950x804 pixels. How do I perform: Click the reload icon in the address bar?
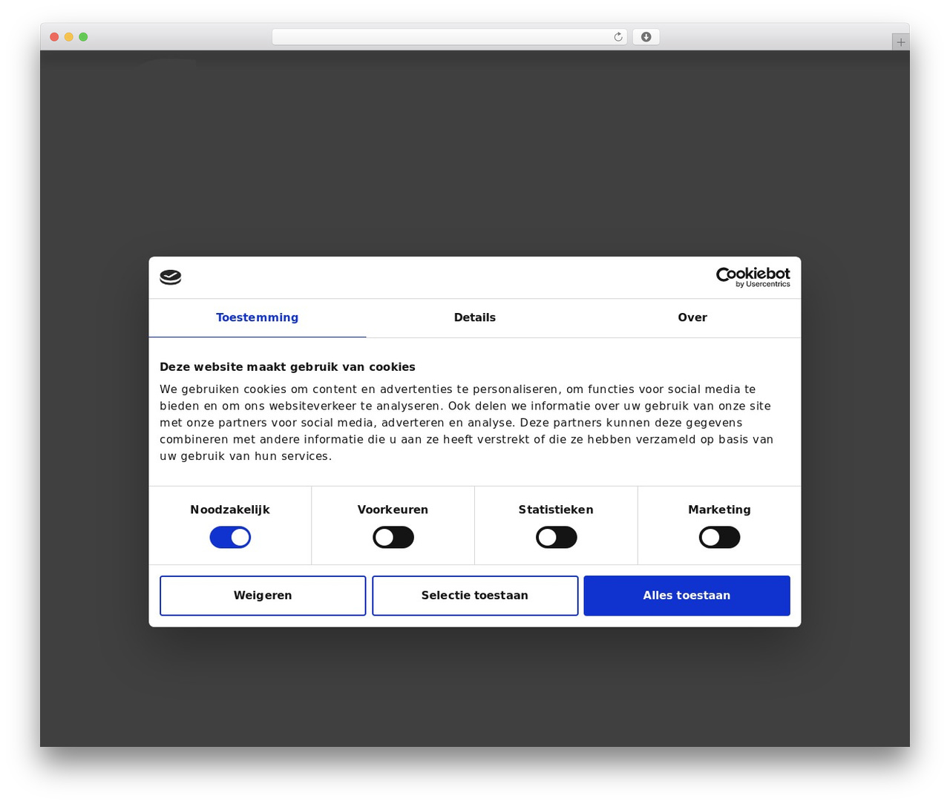618,37
